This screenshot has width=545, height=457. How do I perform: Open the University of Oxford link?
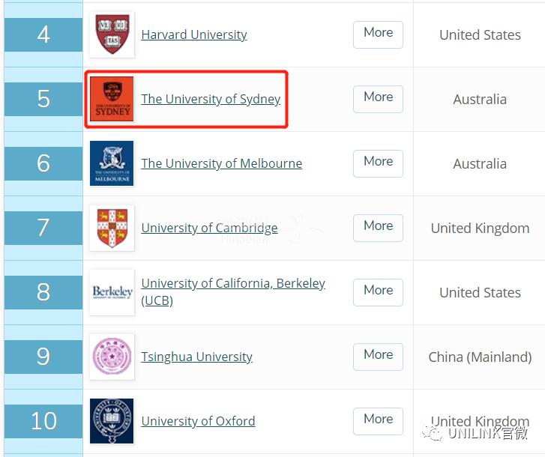tap(198, 421)
